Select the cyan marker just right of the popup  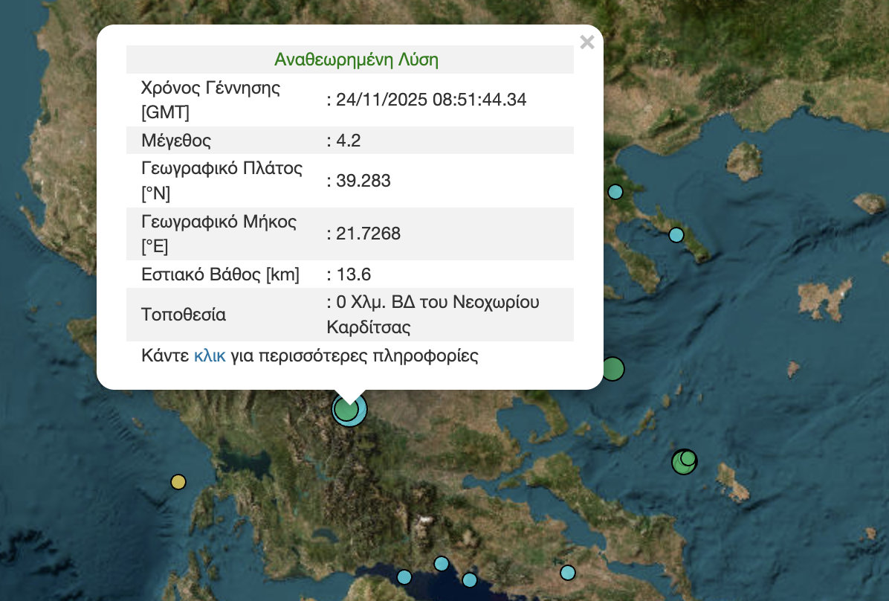point(615,192)
